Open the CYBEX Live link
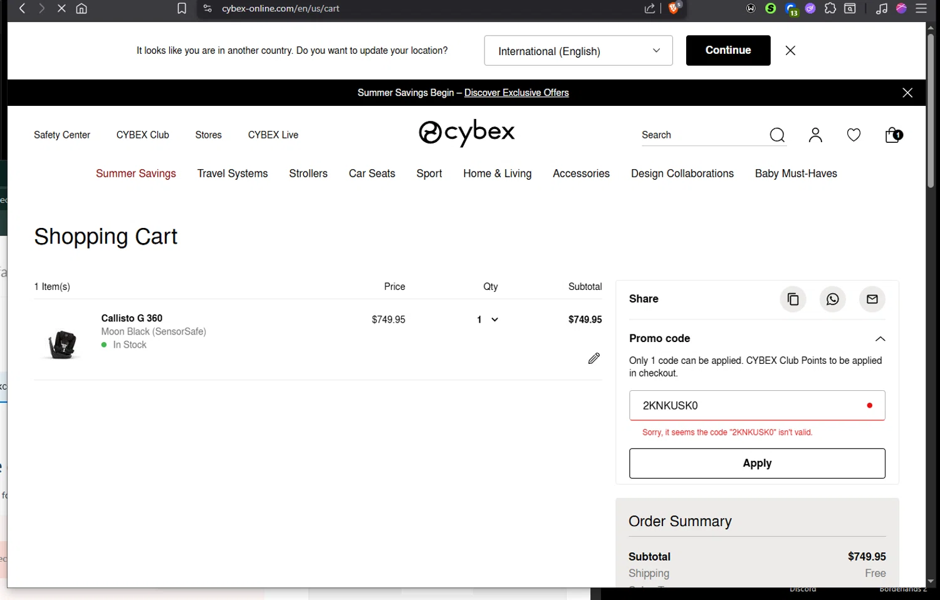Screen dimensions: 940x600 (273, 135)
